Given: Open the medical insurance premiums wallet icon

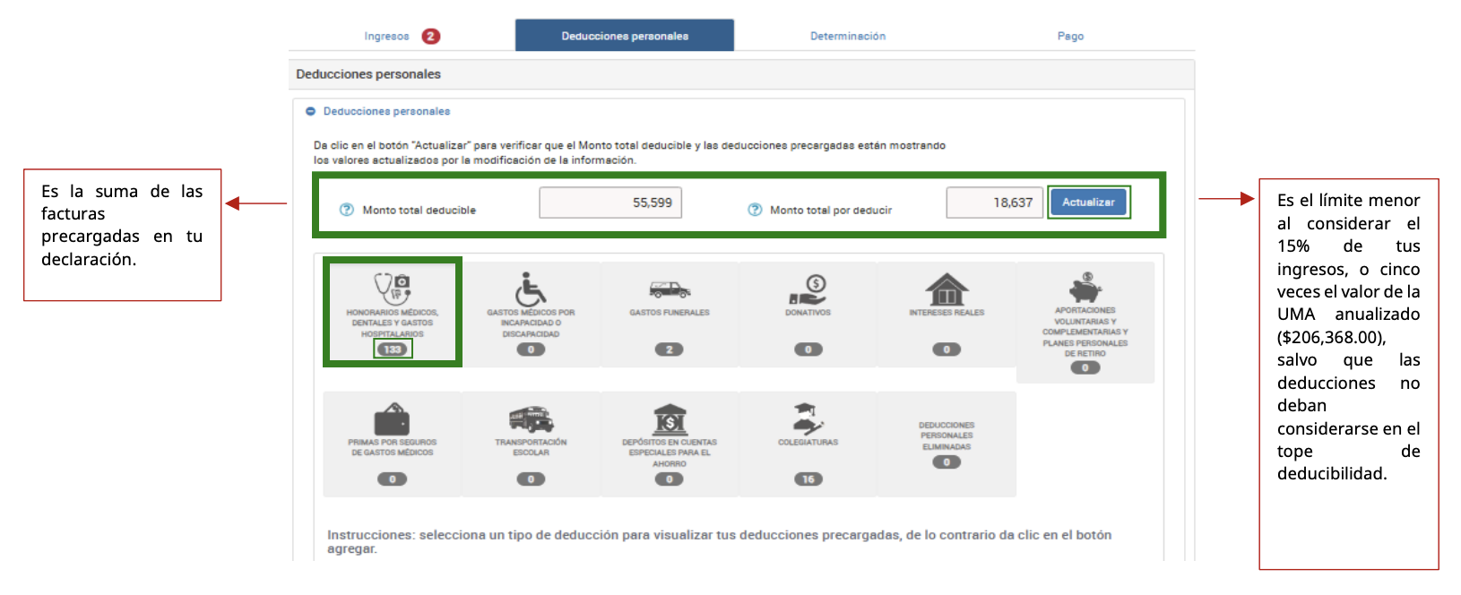Looking at the screenshot, I should (x=392, y=419).
